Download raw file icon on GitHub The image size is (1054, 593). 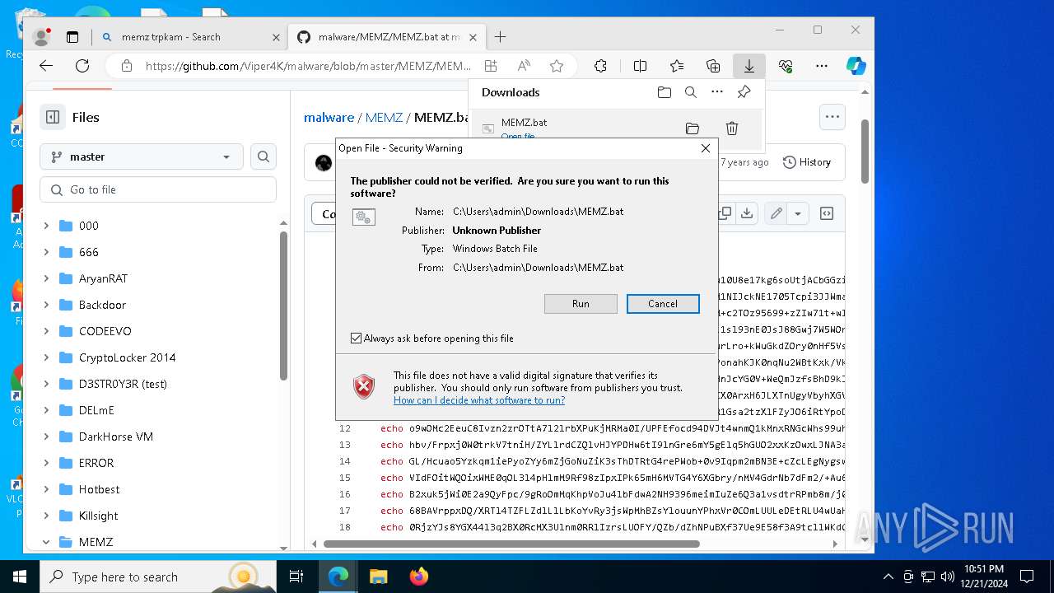coord(747,213)
